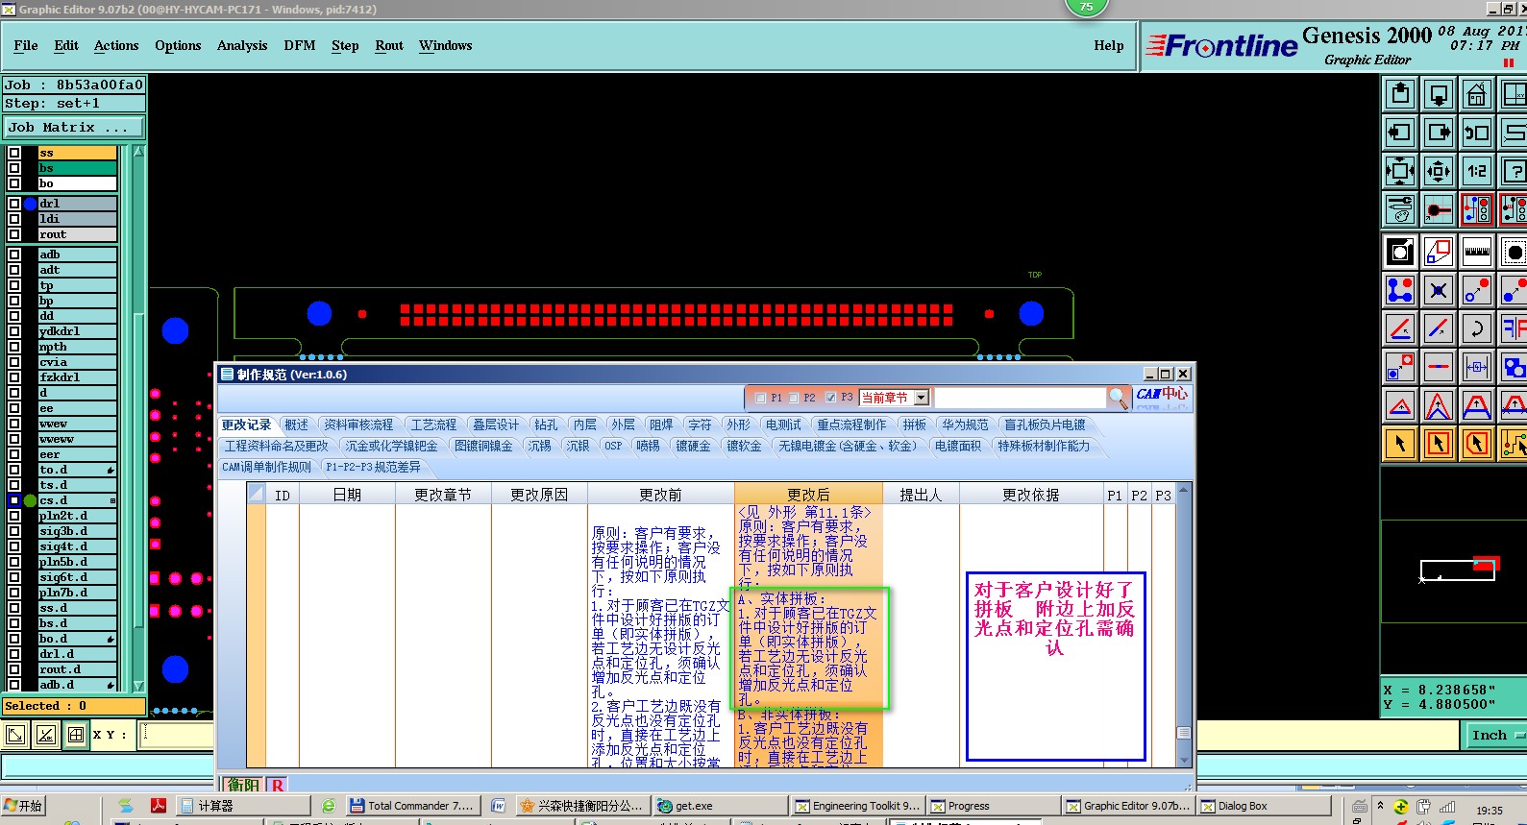Viewport: 1527px width, 825px height.
Task: Select the polygon selection pointer tool
Action: point(1476,443)
